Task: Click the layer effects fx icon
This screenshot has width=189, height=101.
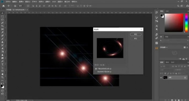Action: click(x=169, y=100)
